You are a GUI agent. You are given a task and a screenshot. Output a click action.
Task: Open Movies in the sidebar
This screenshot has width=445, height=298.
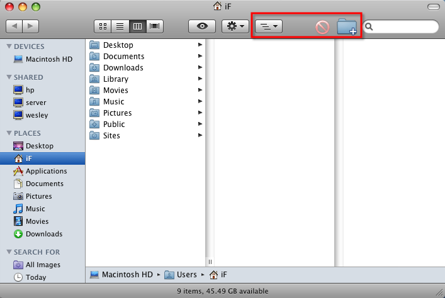tap(43, 221)
